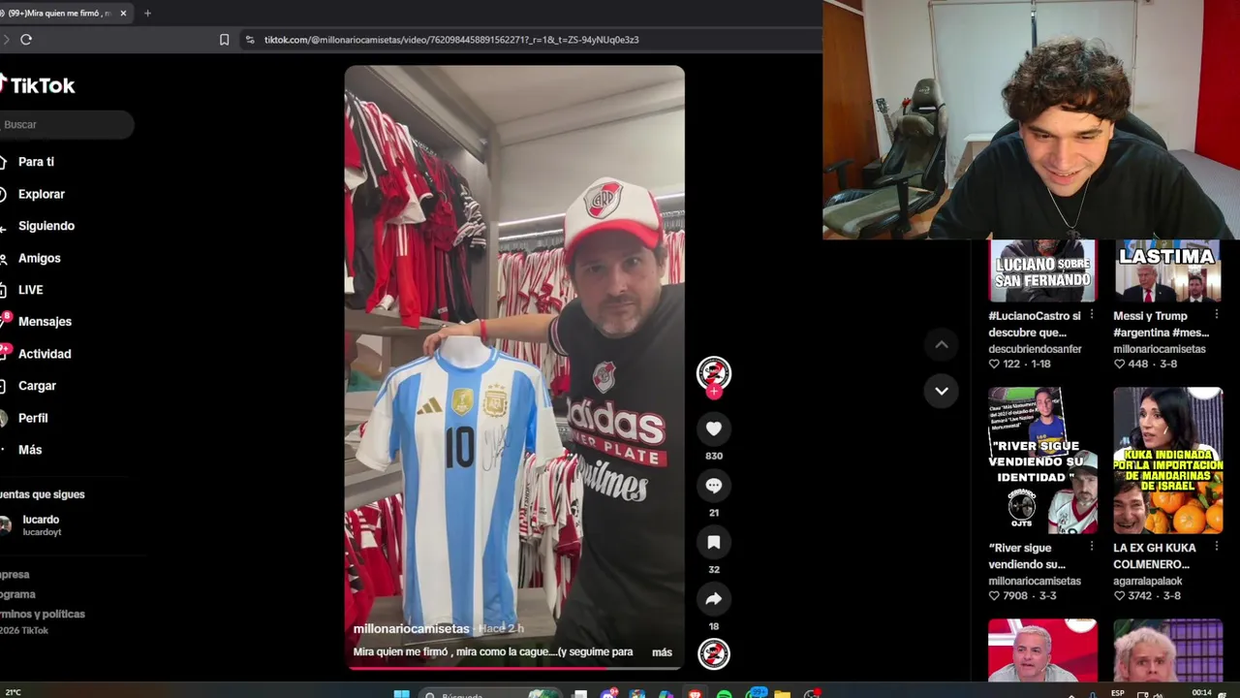Screen dimensions: 1240x698
Task: Follow creator with the red plus badge
Action: 714,392
